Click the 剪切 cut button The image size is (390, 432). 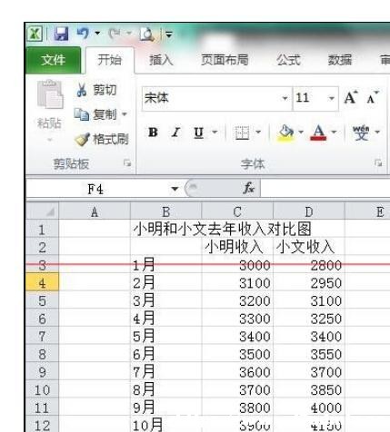[x=96, y=90]
